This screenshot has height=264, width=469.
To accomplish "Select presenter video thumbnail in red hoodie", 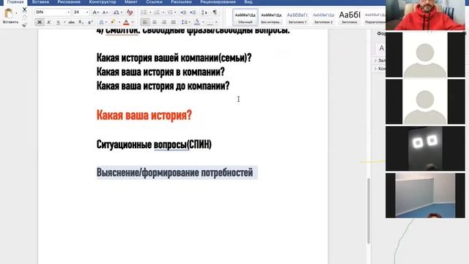I will [425, 15].
